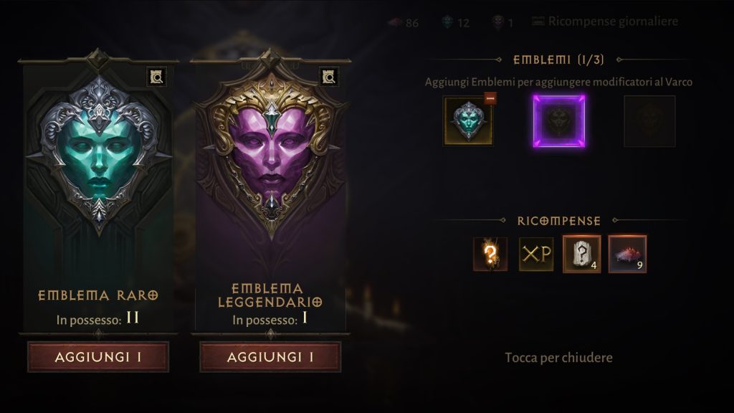Add one Emblema Raro with Aggiungi button
This screenshot has width=734, height=413.
[x=97, y=357]
